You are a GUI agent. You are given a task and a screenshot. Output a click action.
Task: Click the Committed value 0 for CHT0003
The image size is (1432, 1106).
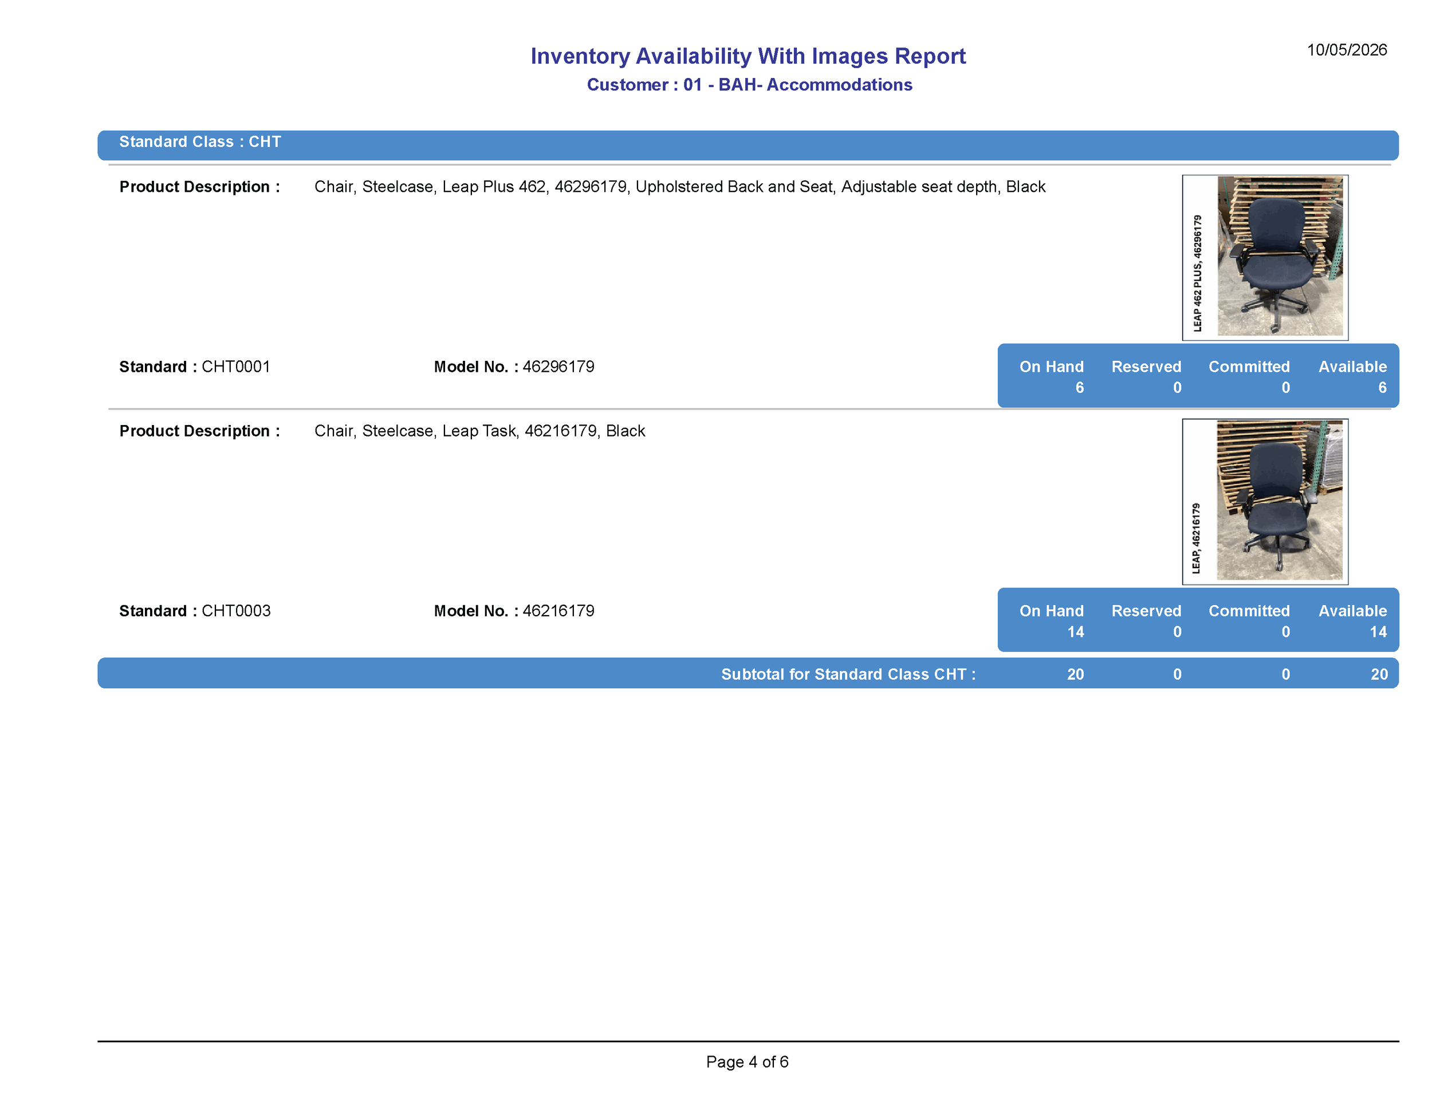tap(1286, 632)
